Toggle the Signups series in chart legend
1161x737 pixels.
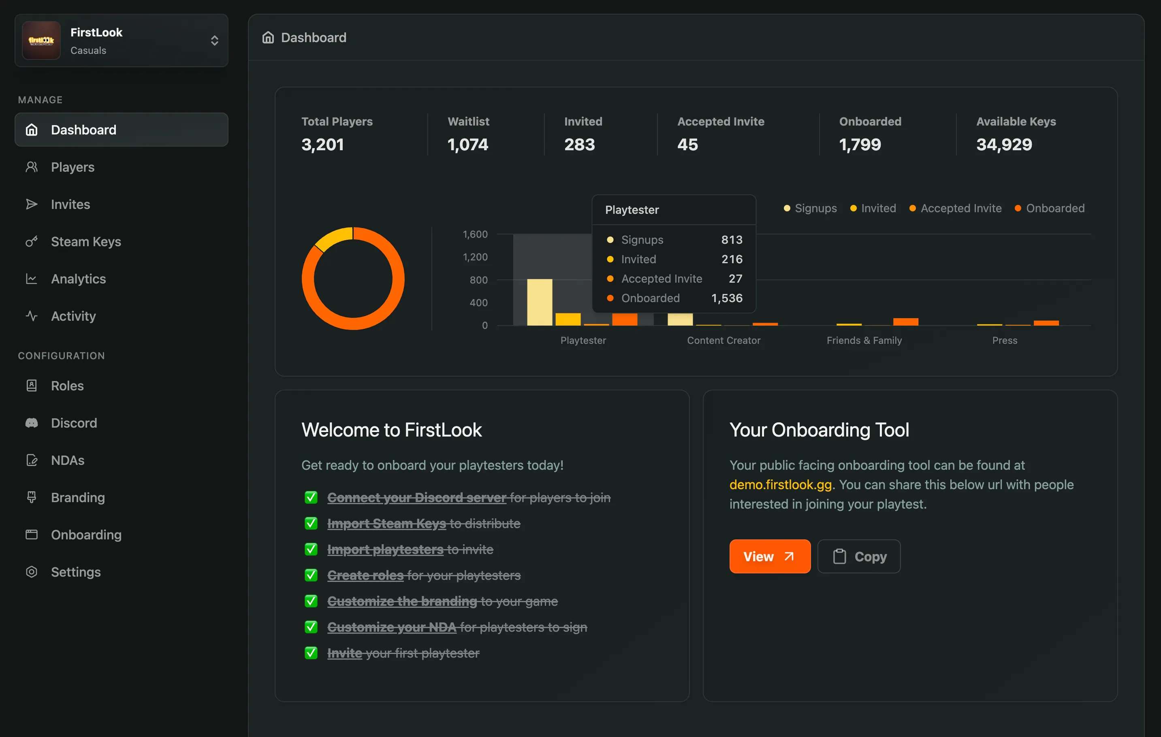click(810, 208)
